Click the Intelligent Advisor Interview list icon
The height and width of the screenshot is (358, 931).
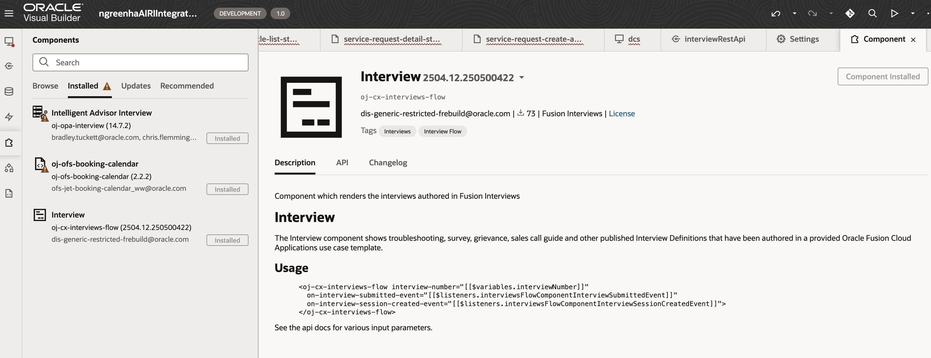[x=40, y=113]
